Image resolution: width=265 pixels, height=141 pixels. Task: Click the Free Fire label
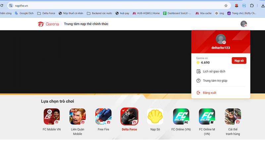pos(103,129)
